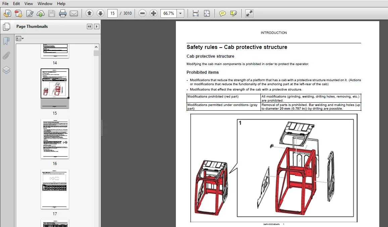Click the fit one full page icon
This screenshot has height=227, width=388.
coord(207,13)
